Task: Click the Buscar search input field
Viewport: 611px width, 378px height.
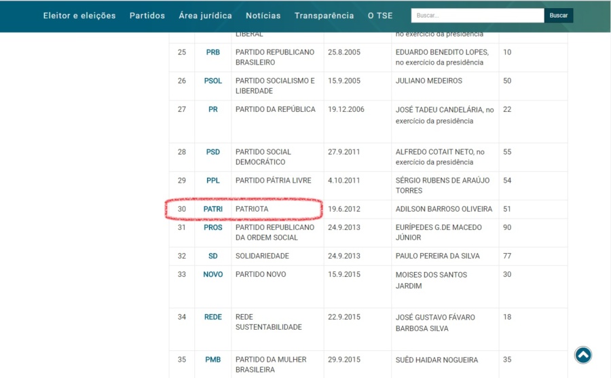Action: pyautogui.click(x=477, y=16)
